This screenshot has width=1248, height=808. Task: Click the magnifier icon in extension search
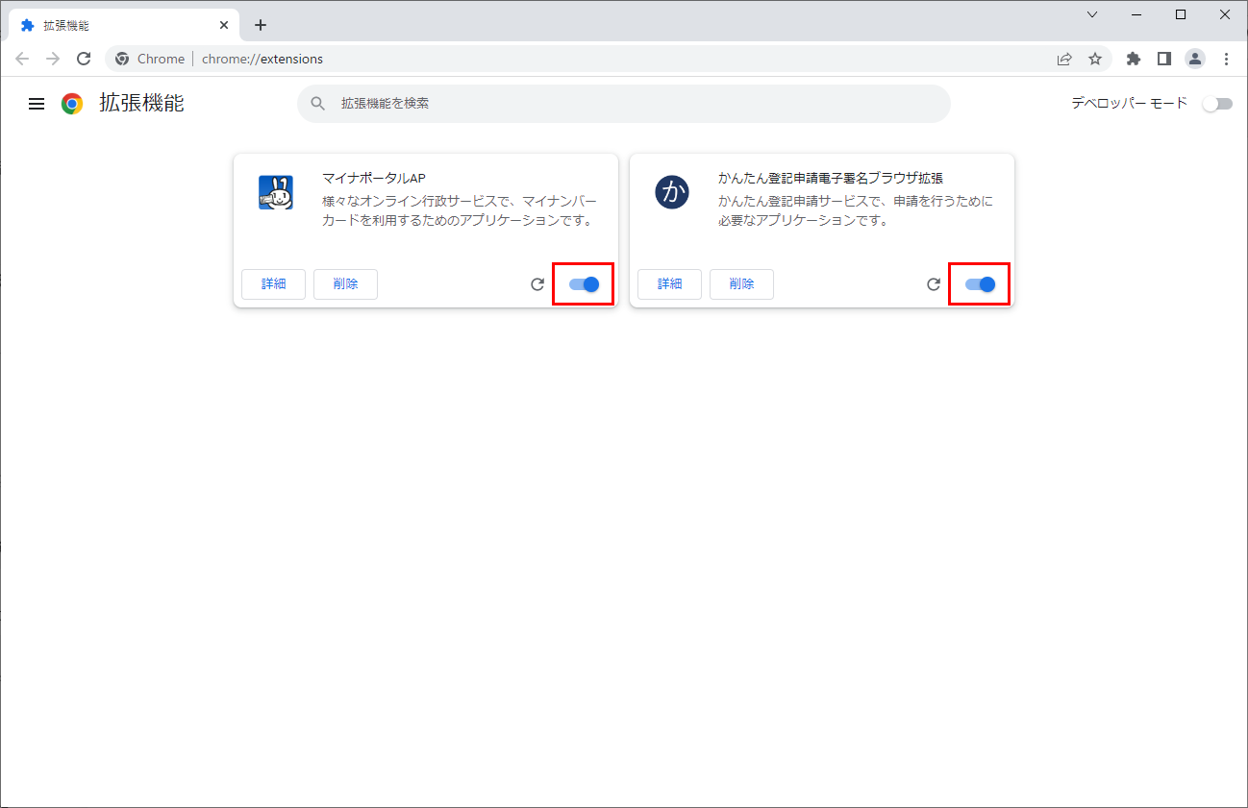(x=318, y=104)
